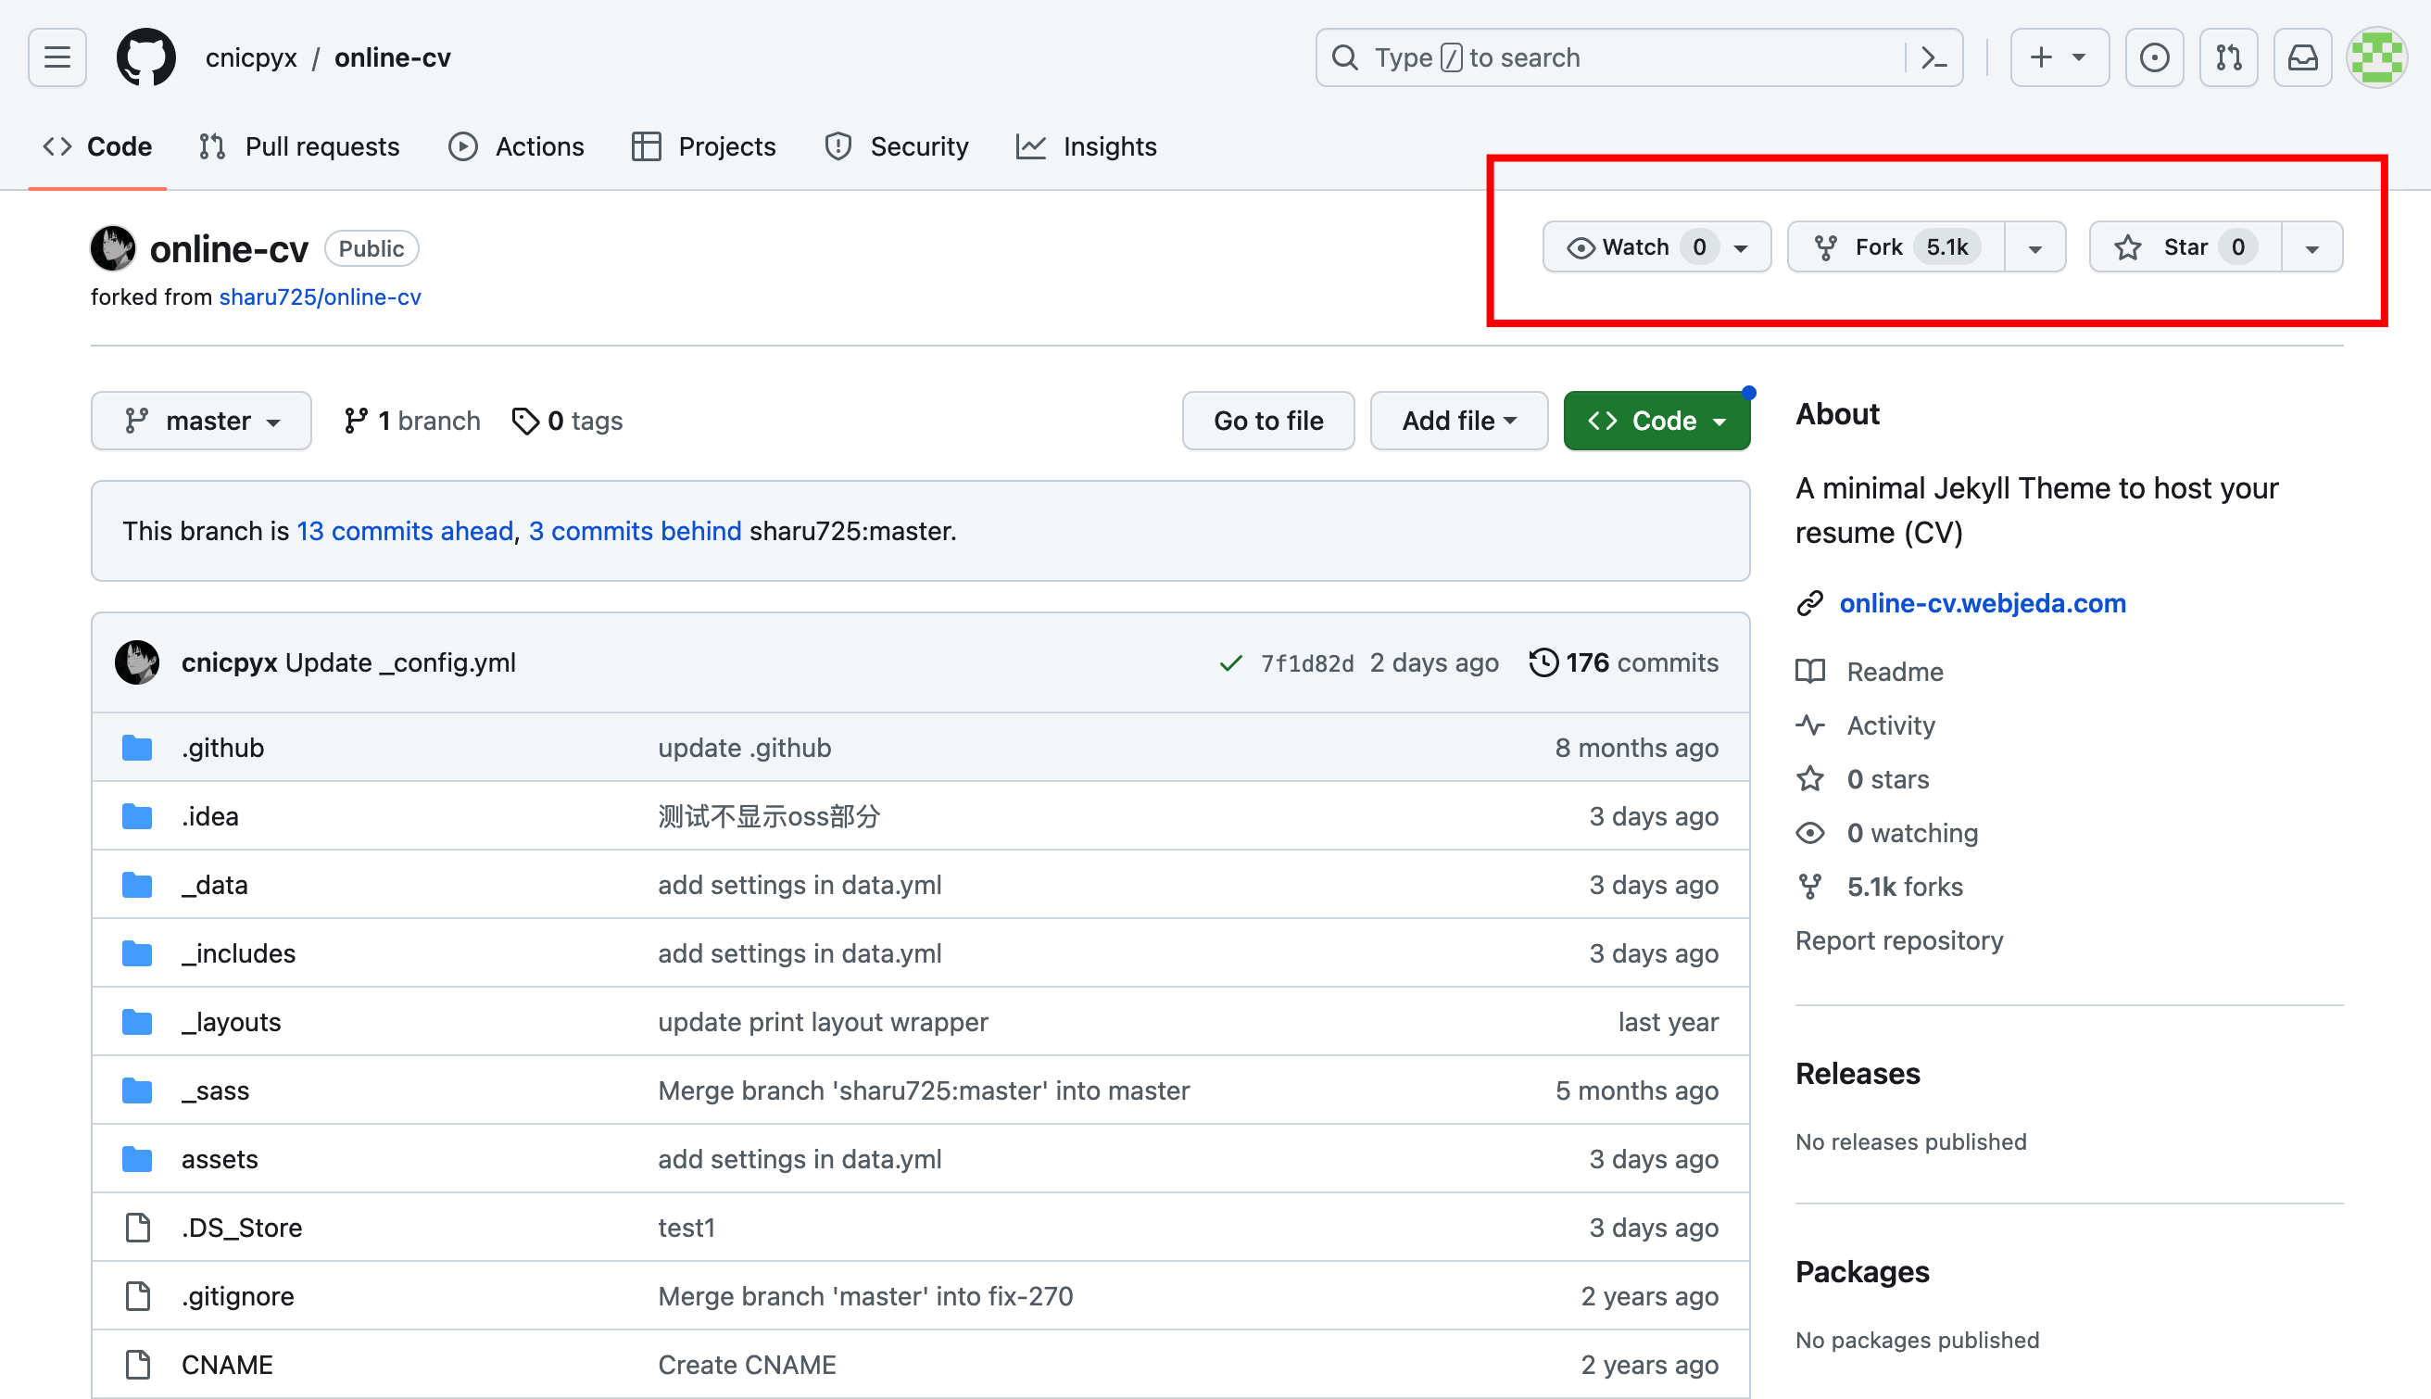This screenshot has height=1399, width=2431.
Task: Open the user avatar menu
Action: tap(2376, 57)
